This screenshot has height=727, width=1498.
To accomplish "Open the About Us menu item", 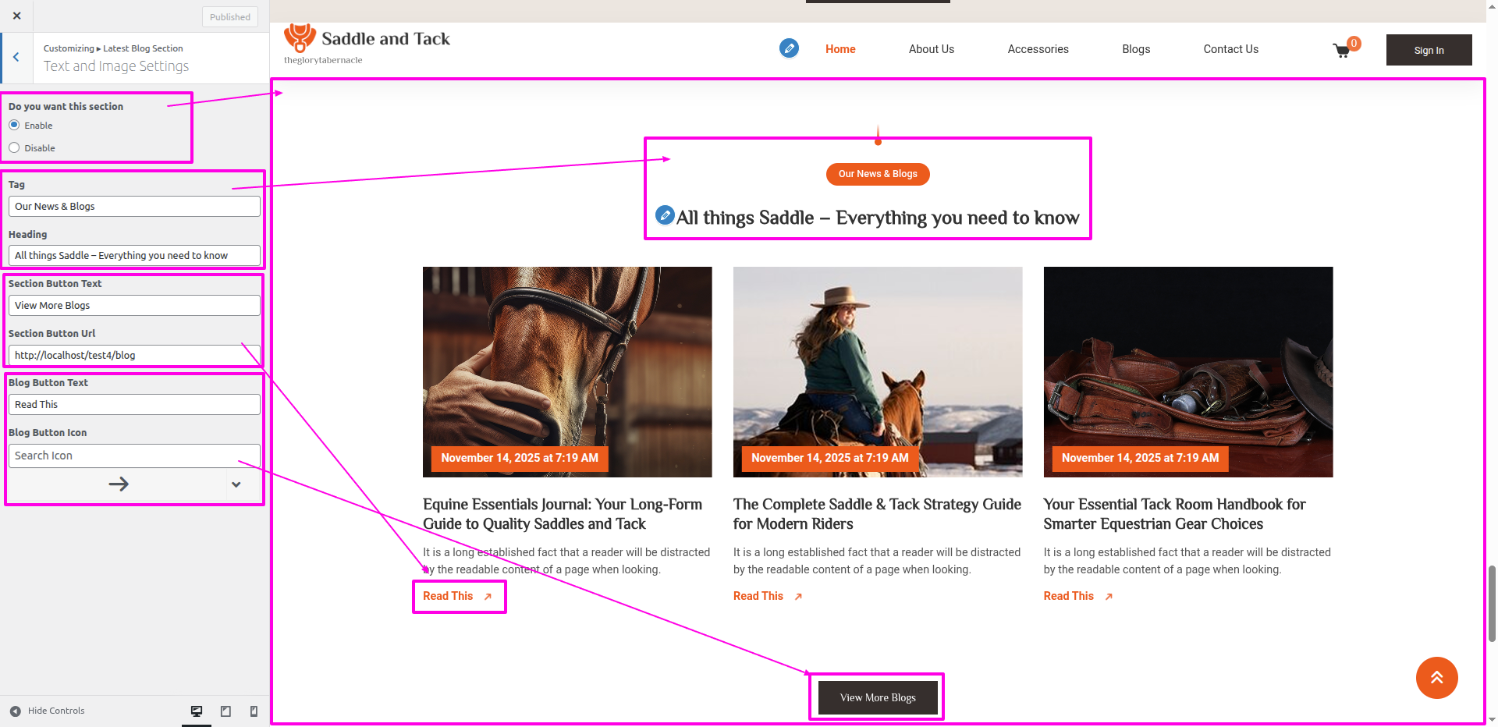I will pyautogui.click(x=931, y=49).
